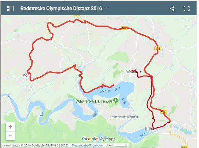This screenshot has height=148, width=199.
Task: Click the 485 road shield on northeast route
Action: pyautogui.click(x=158, y=49)
